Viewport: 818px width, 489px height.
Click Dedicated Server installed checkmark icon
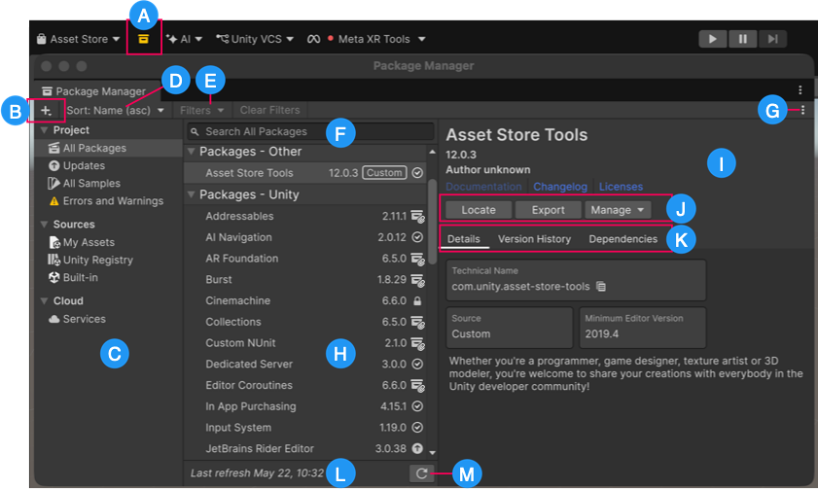(417, 364)
